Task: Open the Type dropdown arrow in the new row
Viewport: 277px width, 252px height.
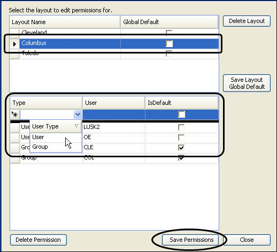Action: tap(78, 114)
